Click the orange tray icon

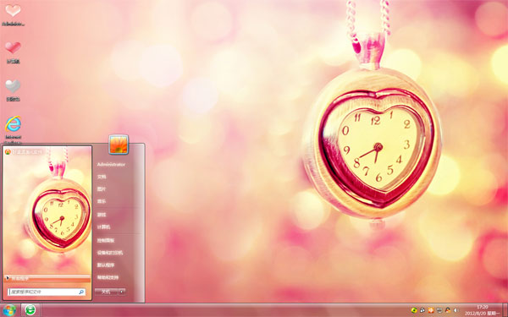click(x=431, y=310)
